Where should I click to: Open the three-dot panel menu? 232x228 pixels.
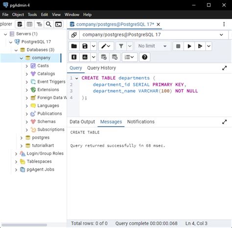tap(224, 24)
